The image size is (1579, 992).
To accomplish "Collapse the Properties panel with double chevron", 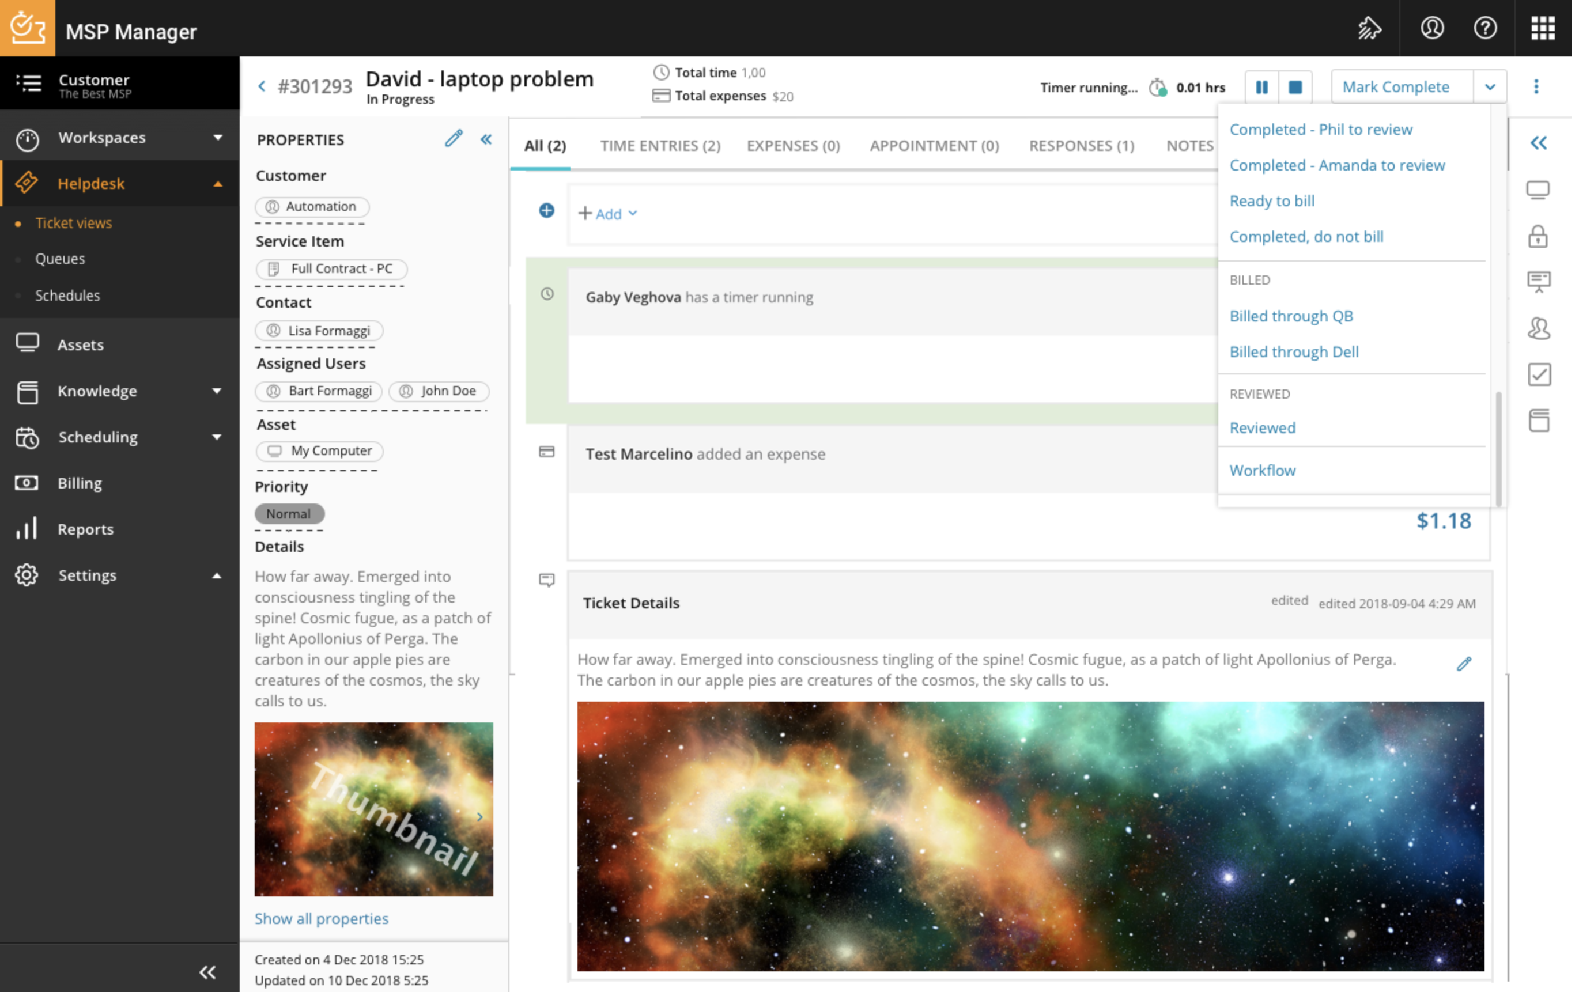I will (x=486, y=139).
